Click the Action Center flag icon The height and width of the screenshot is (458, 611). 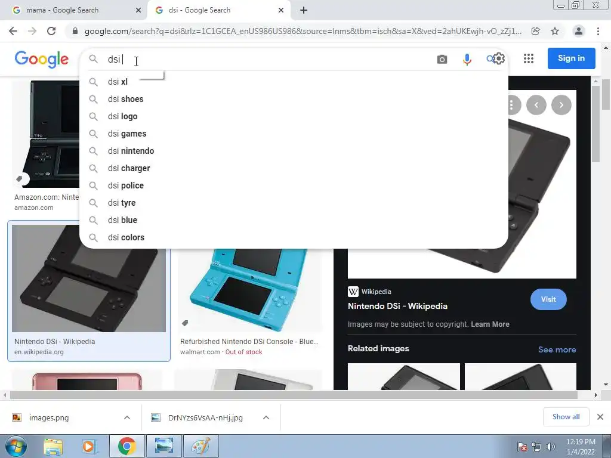click(x=522, y=447)
